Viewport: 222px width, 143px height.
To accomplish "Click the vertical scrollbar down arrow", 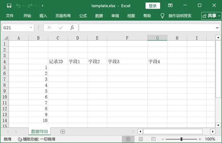I will (x=218, y=125).
